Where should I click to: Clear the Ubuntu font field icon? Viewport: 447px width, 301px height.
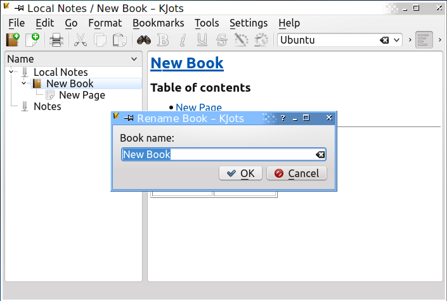[x=384, y=40]
